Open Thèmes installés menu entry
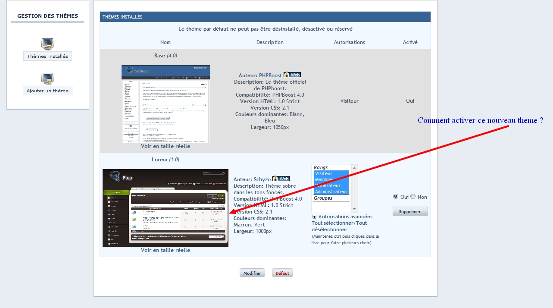The height and width of the screenshot is (308, 553). [47, 56]
